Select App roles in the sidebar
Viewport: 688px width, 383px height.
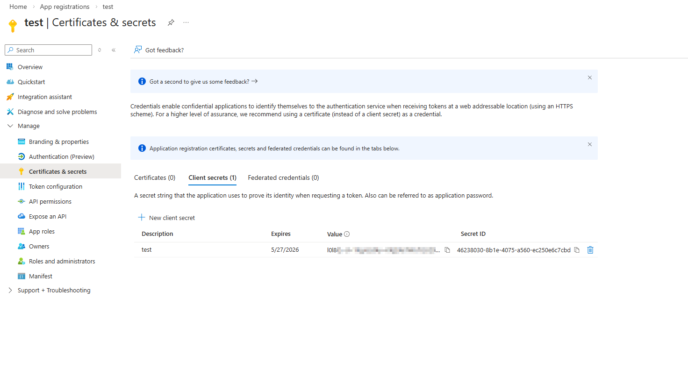click(41, 231)
